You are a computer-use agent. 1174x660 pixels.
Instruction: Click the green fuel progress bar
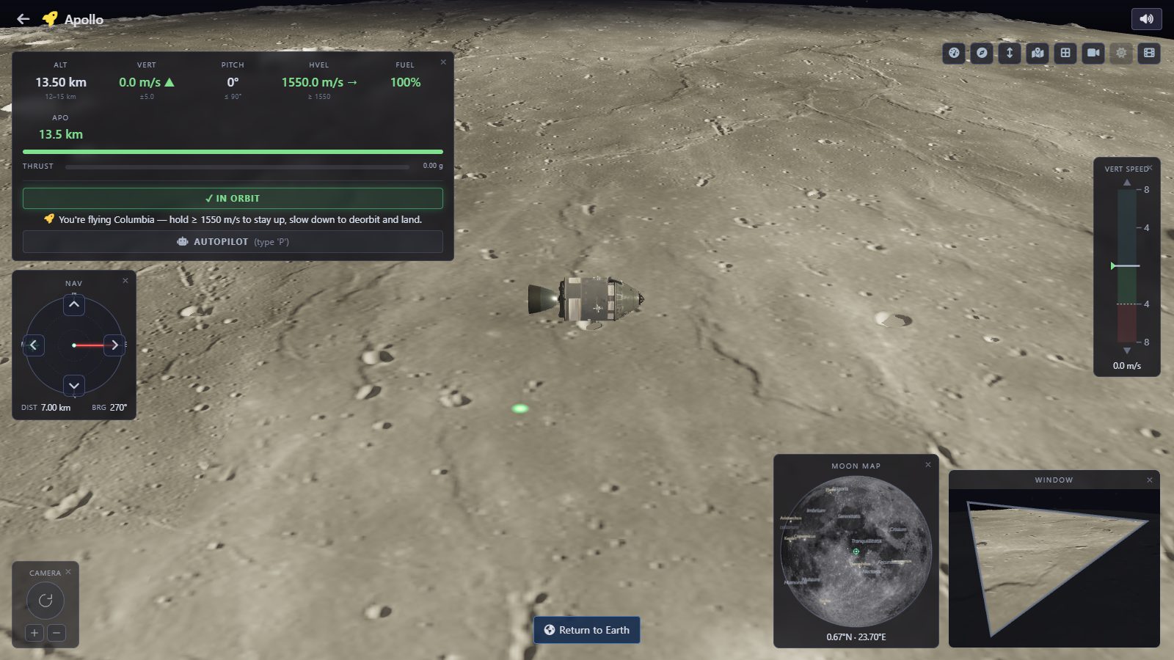233,152
